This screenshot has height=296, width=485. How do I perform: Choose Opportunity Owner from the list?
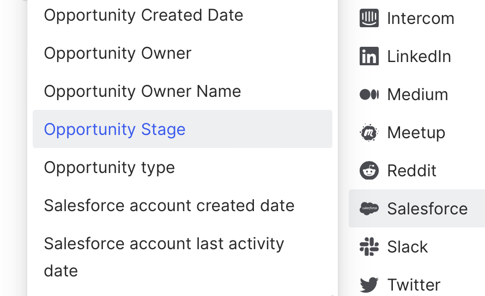pos(118,53)
